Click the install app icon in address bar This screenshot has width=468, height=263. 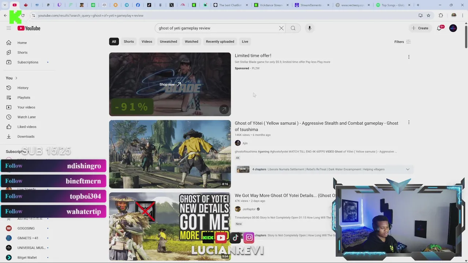coord(420,15)
